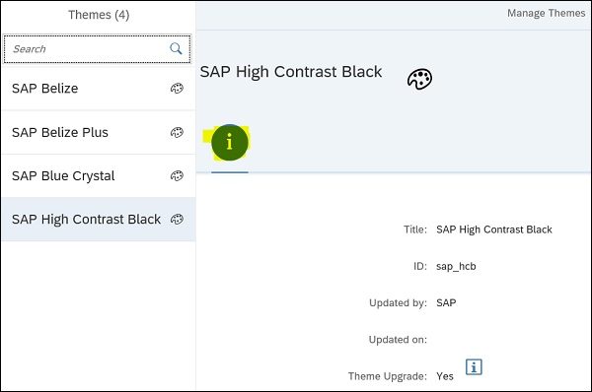Viewport: 592px width, 392px height.
Task: Click palette icon in selected High Contrast Black row
Action: click(177, 219)
